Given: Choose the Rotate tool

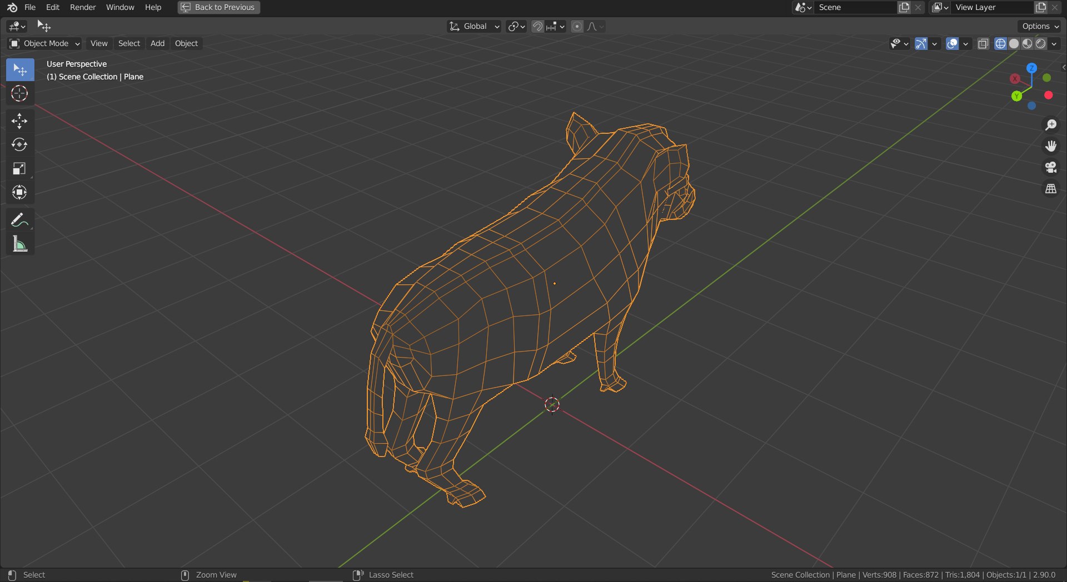Looking at the screenshot, I should pos(20,145).
